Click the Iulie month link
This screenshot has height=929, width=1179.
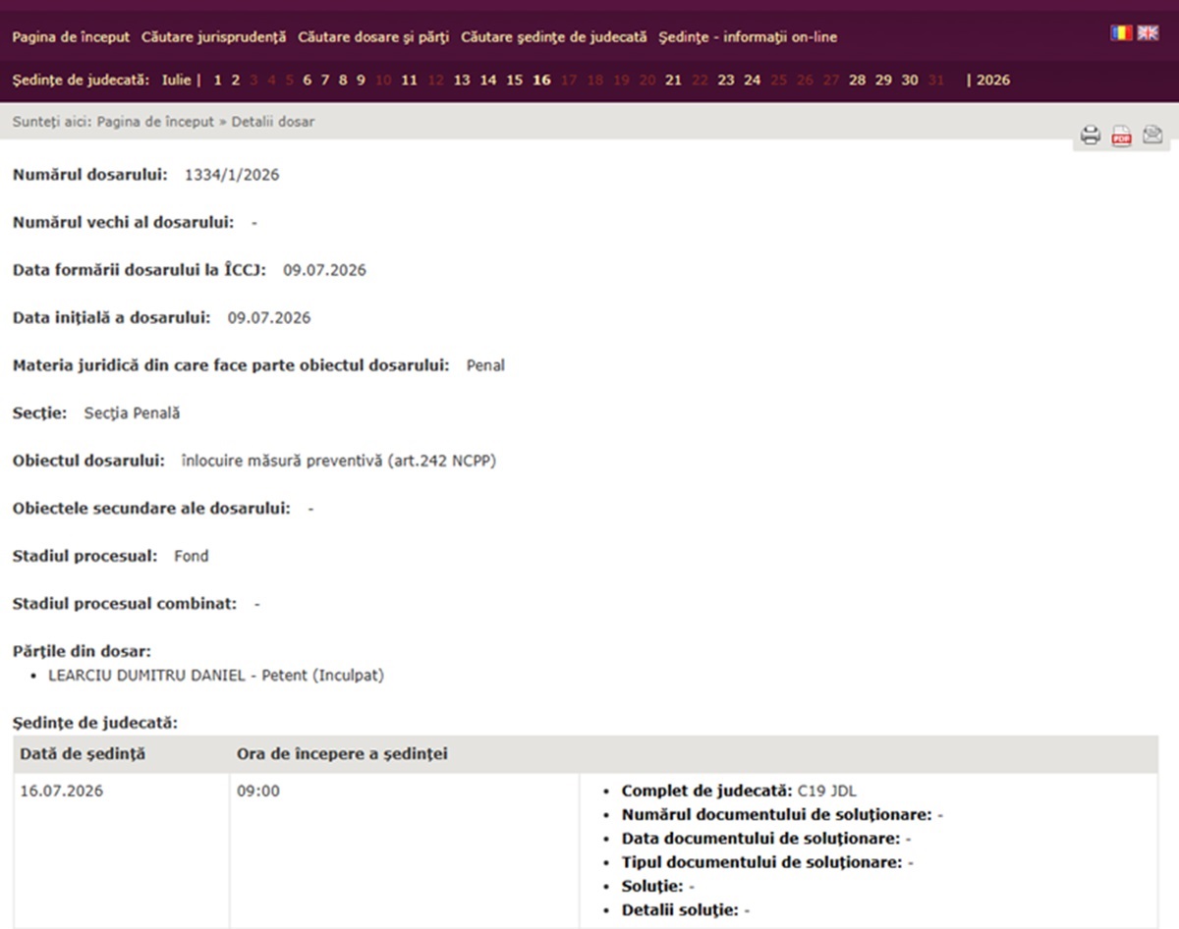[x=177, y=81]
